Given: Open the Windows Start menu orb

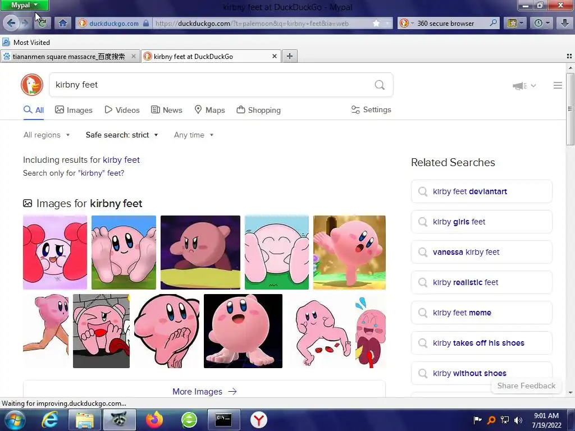Looking at the screenshot, I should (x=15, y=420).
